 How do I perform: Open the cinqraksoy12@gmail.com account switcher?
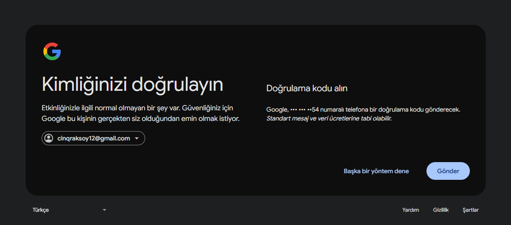pyautogui.click(x=93, y=138)
